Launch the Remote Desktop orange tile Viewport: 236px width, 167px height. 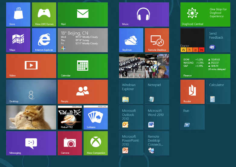click(157, 40)
